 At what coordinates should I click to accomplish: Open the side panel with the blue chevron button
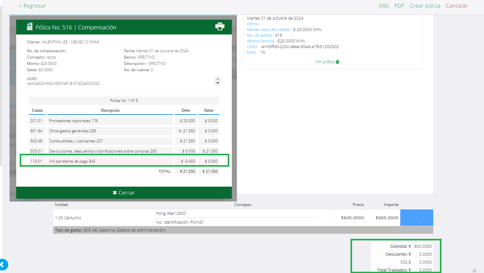[3, 264]
